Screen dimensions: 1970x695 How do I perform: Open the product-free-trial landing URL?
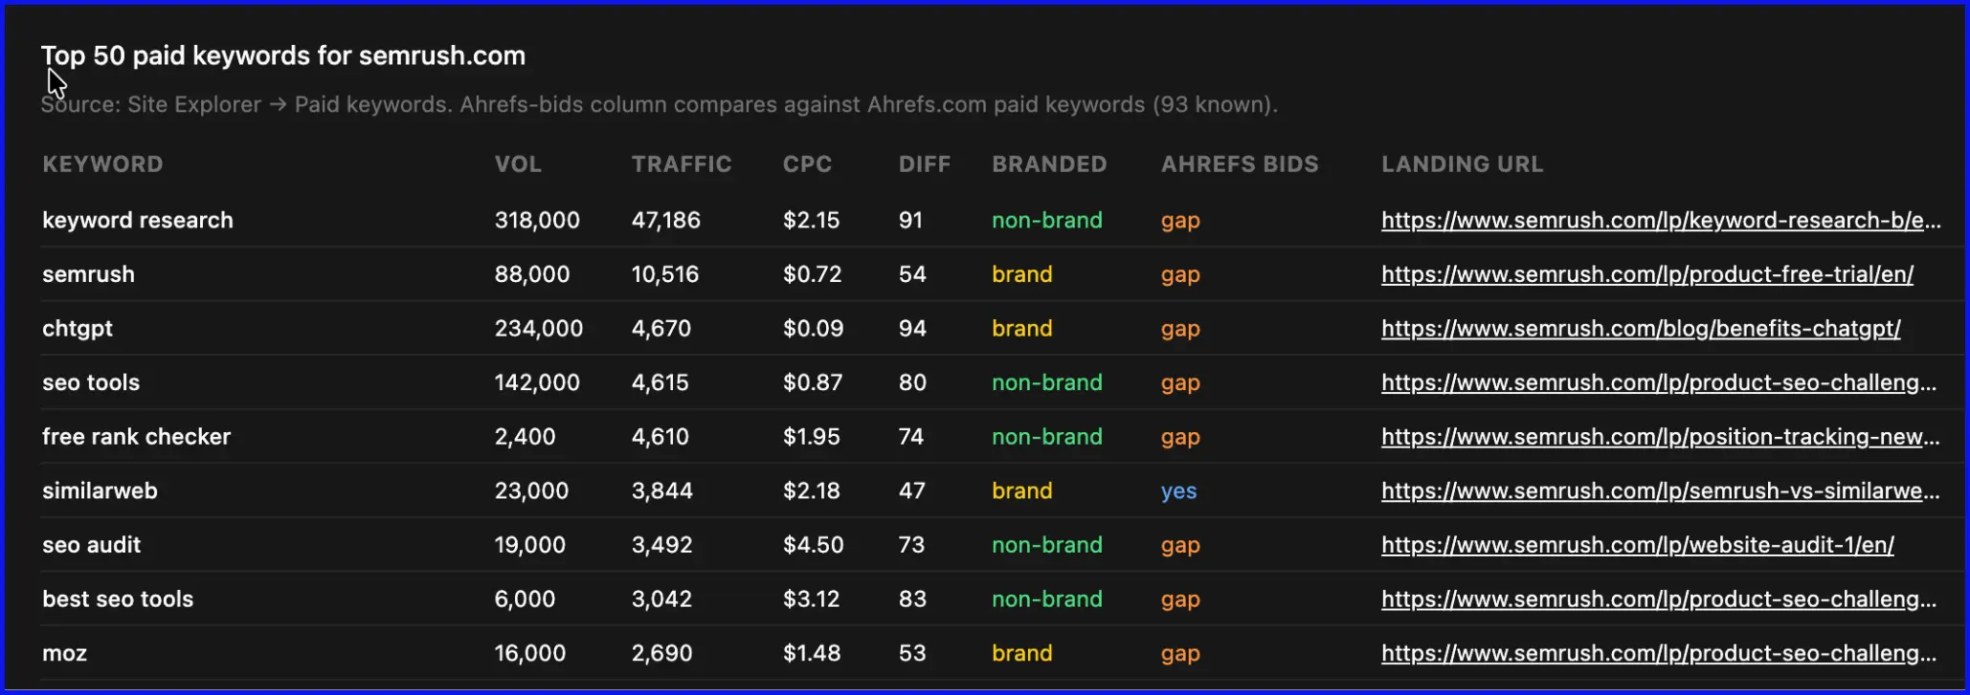1647,274
